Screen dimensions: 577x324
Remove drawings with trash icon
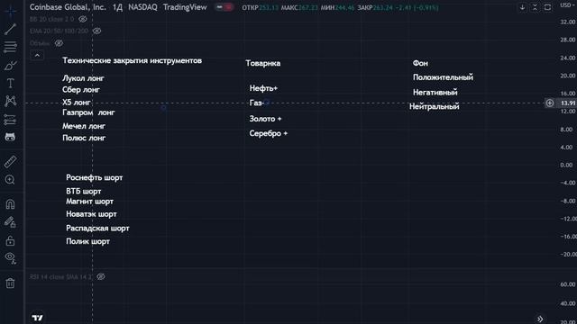click(x=10, y=283)
